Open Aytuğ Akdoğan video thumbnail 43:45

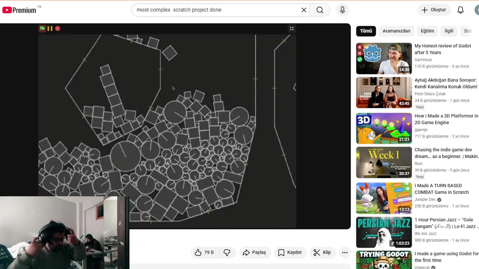click(x=384, y=93)
